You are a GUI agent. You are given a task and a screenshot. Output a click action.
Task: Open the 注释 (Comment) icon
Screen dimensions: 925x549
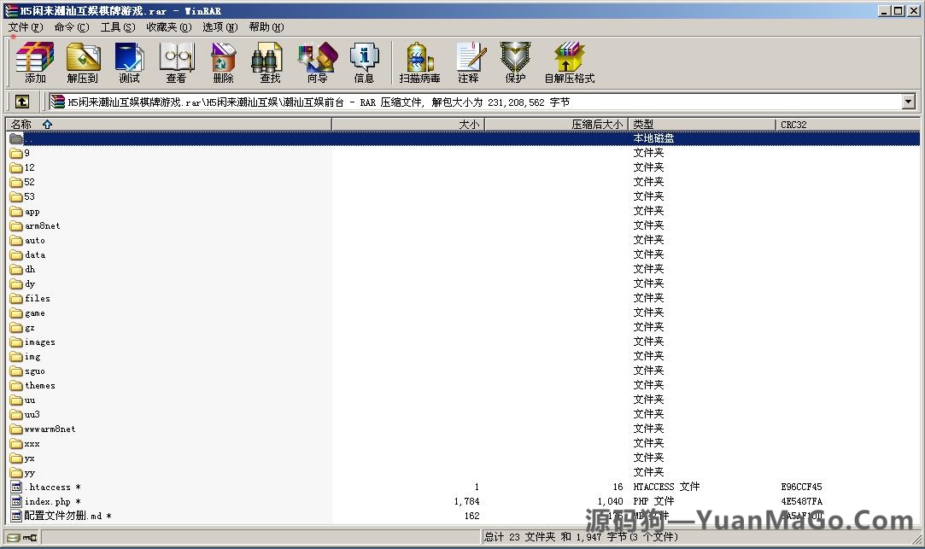471,62
